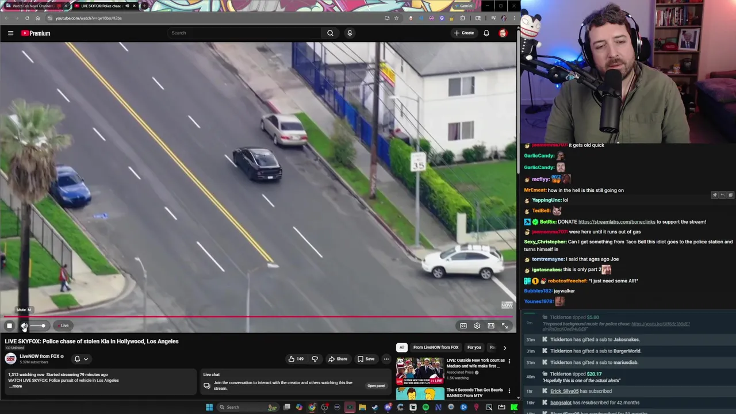Open the YouTube hamburger guide menu
Image resolution: width=736 pixels, height=414 pixels.
[10, 33]
